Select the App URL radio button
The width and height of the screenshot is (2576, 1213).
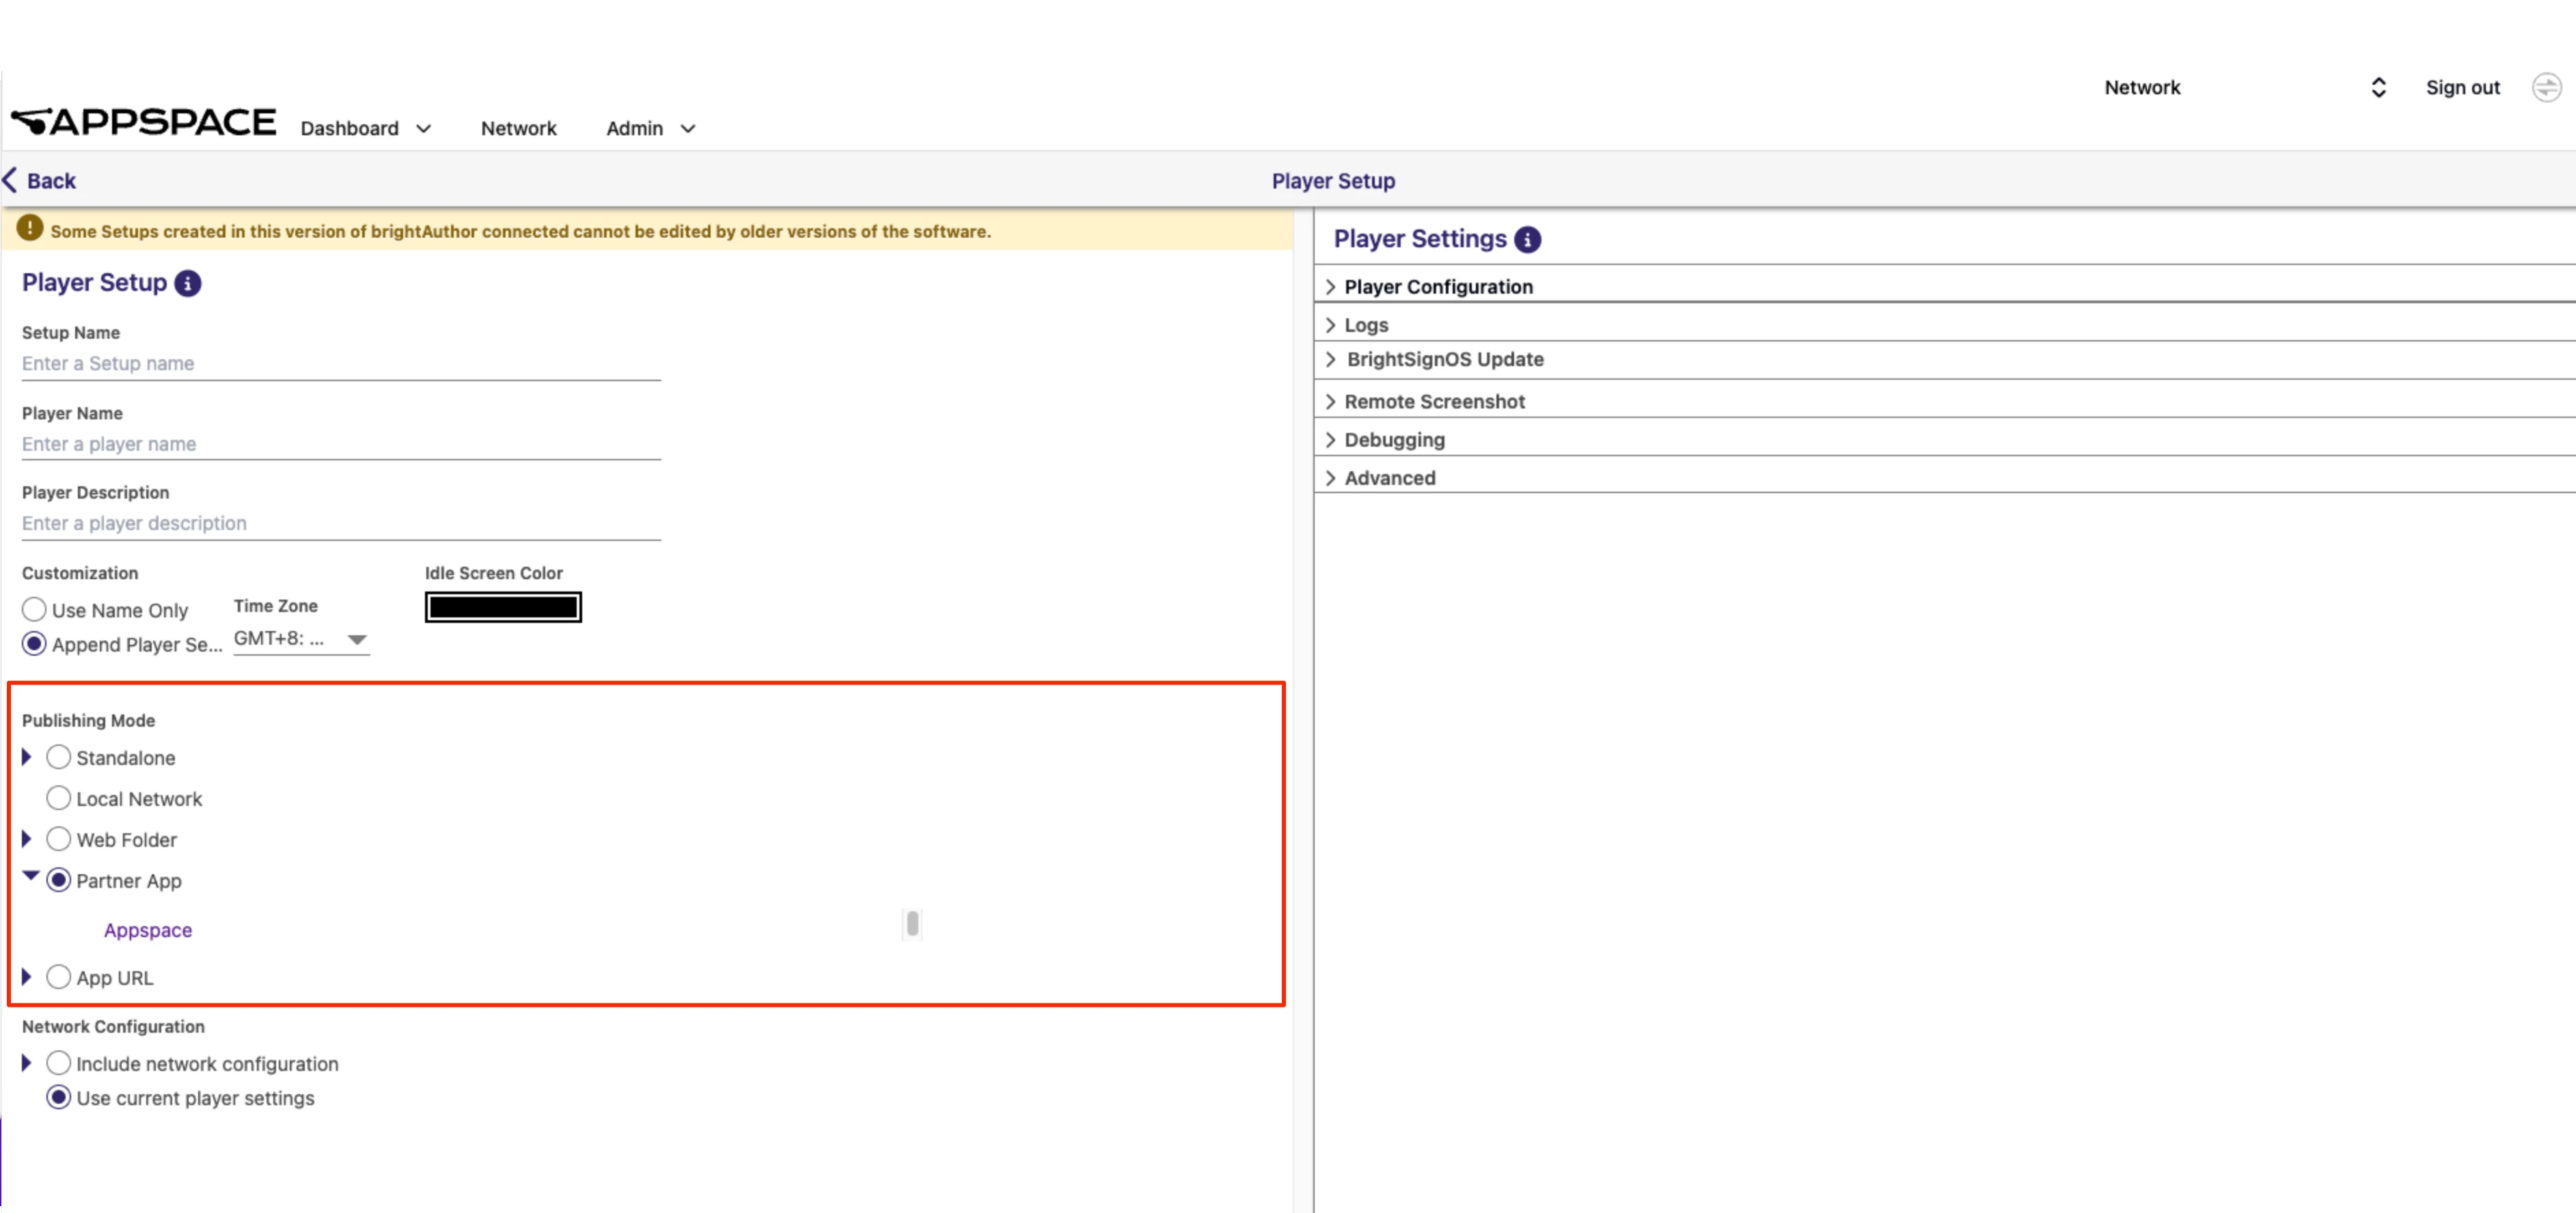pyautogui.click(x=59, y=977)
